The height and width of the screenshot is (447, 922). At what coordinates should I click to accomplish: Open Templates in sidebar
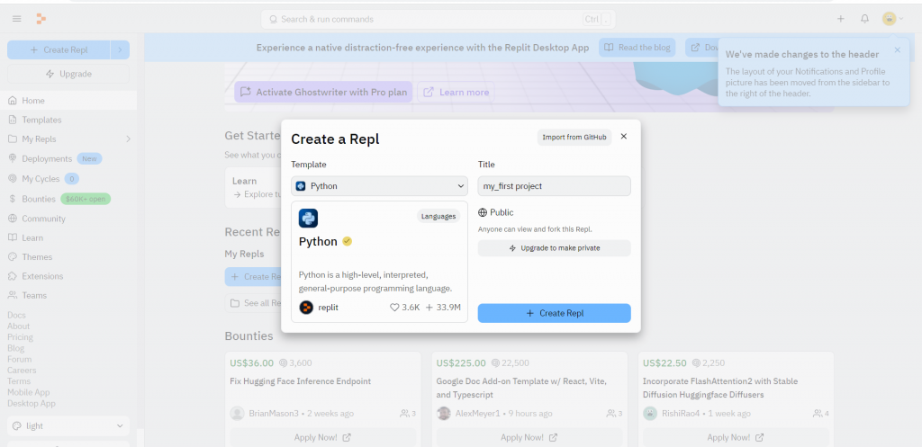68,120
